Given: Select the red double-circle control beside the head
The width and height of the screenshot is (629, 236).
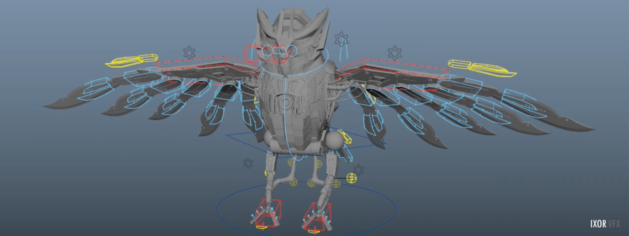Looking at the screenshot, I should point(252,53).
